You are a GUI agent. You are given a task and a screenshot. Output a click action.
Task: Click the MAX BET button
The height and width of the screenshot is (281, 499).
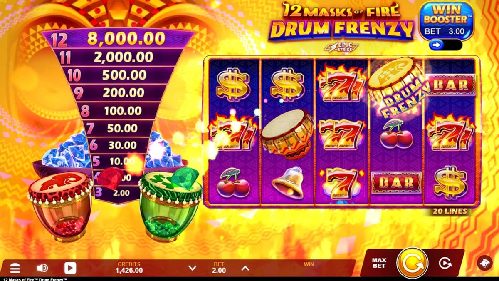tap(379, 263)
